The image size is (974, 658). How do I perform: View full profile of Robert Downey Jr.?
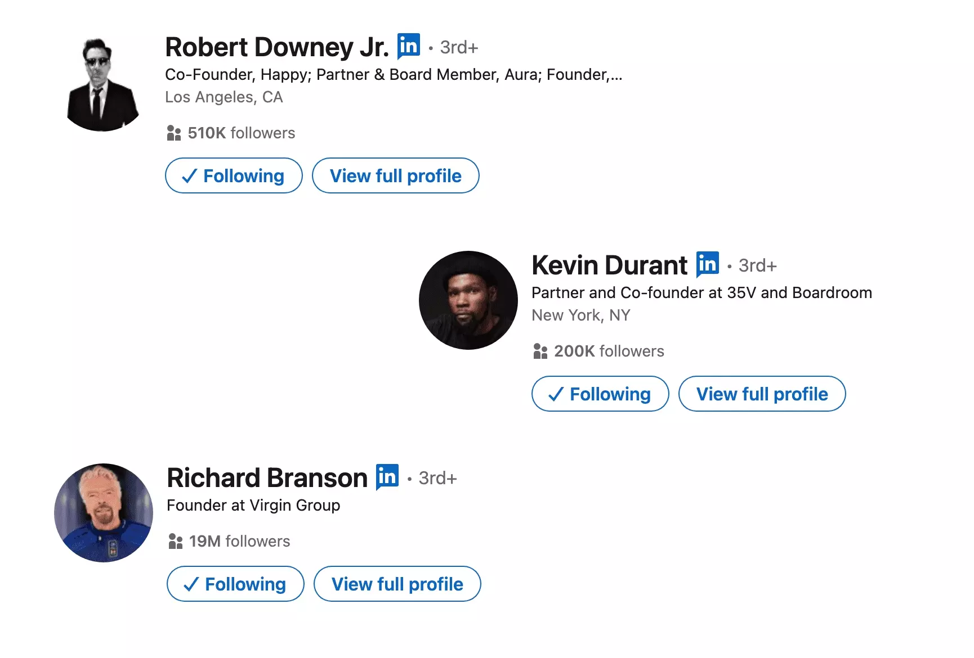point(395,175)
